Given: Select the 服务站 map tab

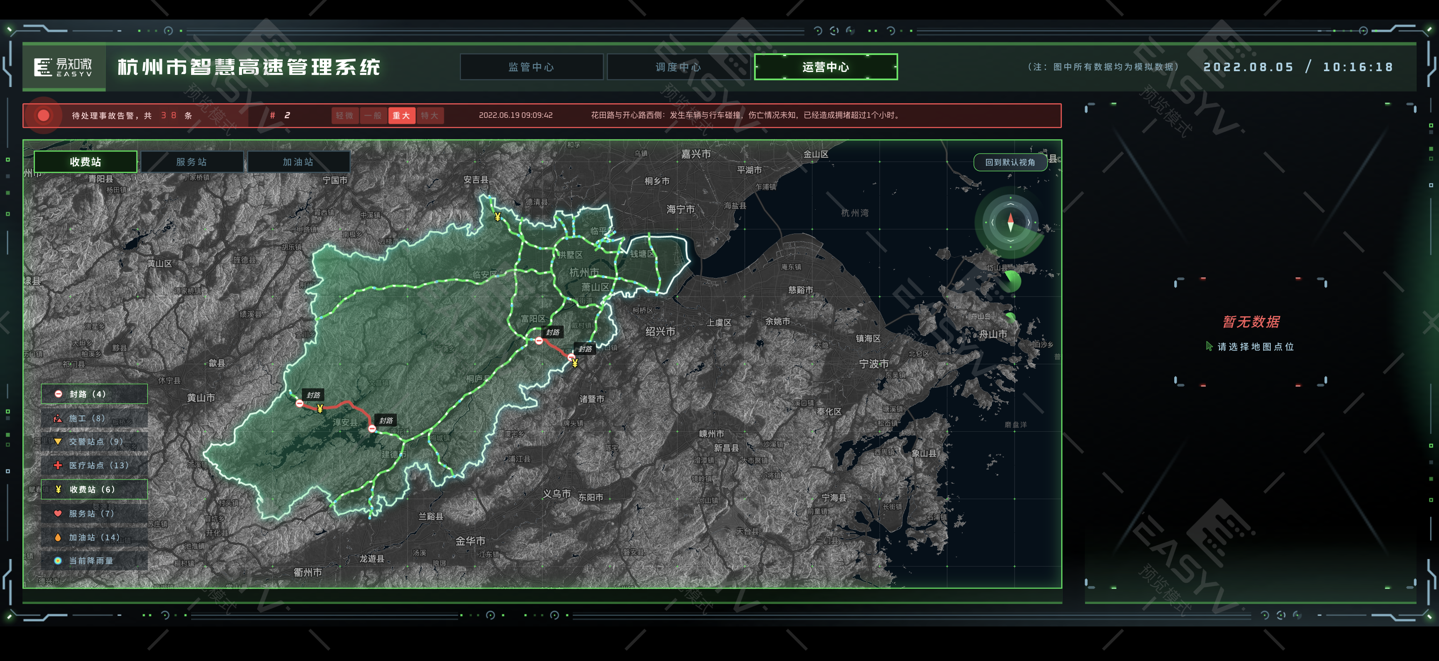Looking at the screenshot, I should pos(192,162).
